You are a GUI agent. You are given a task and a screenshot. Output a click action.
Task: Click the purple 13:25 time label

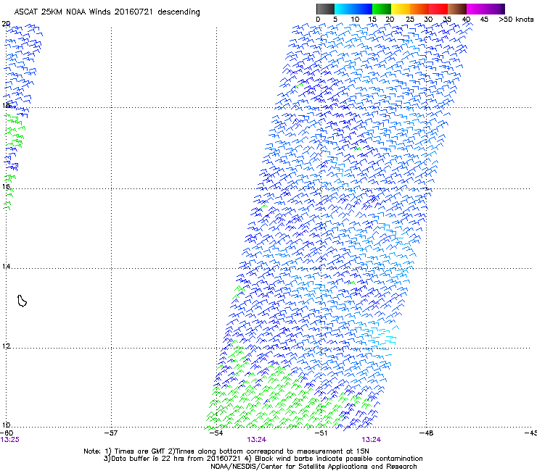[10, 440]
